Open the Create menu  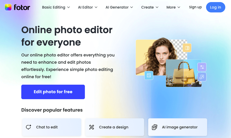tap(150, 7)
